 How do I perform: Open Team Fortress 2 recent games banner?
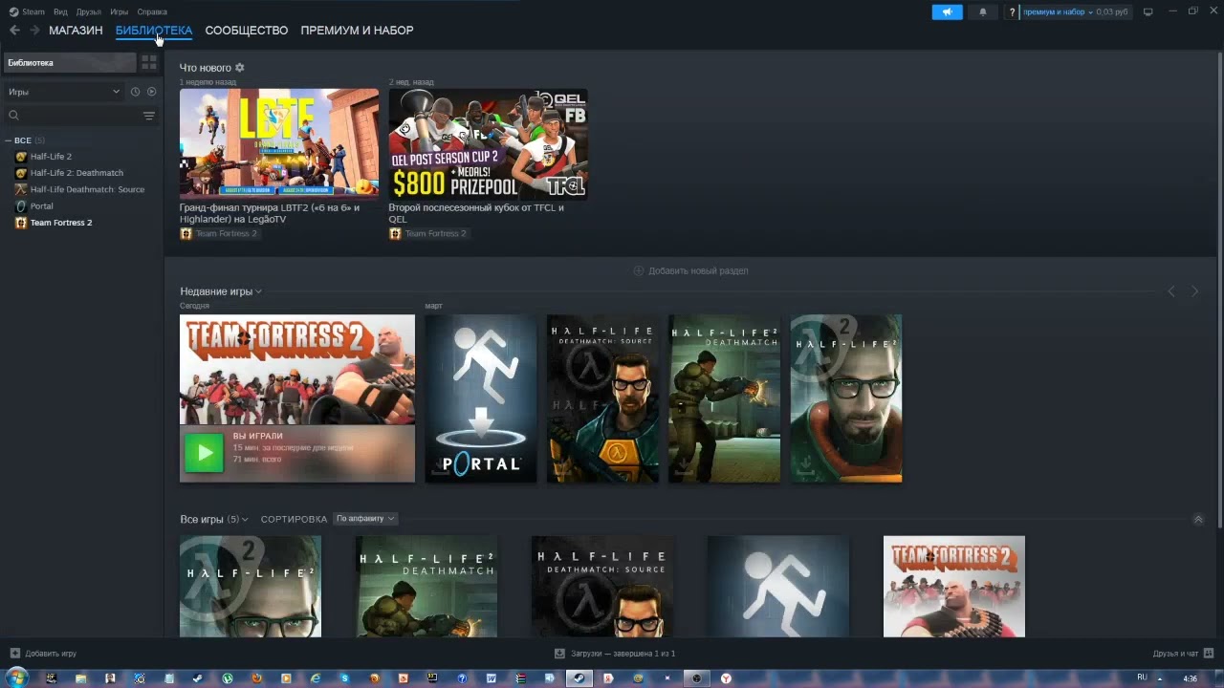[x=297, y=370]
